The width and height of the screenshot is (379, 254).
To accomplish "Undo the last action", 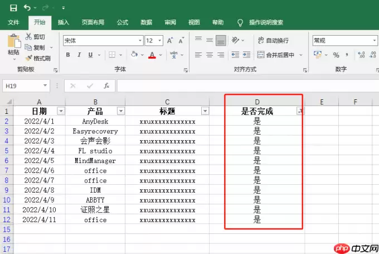I will point(27,8).
